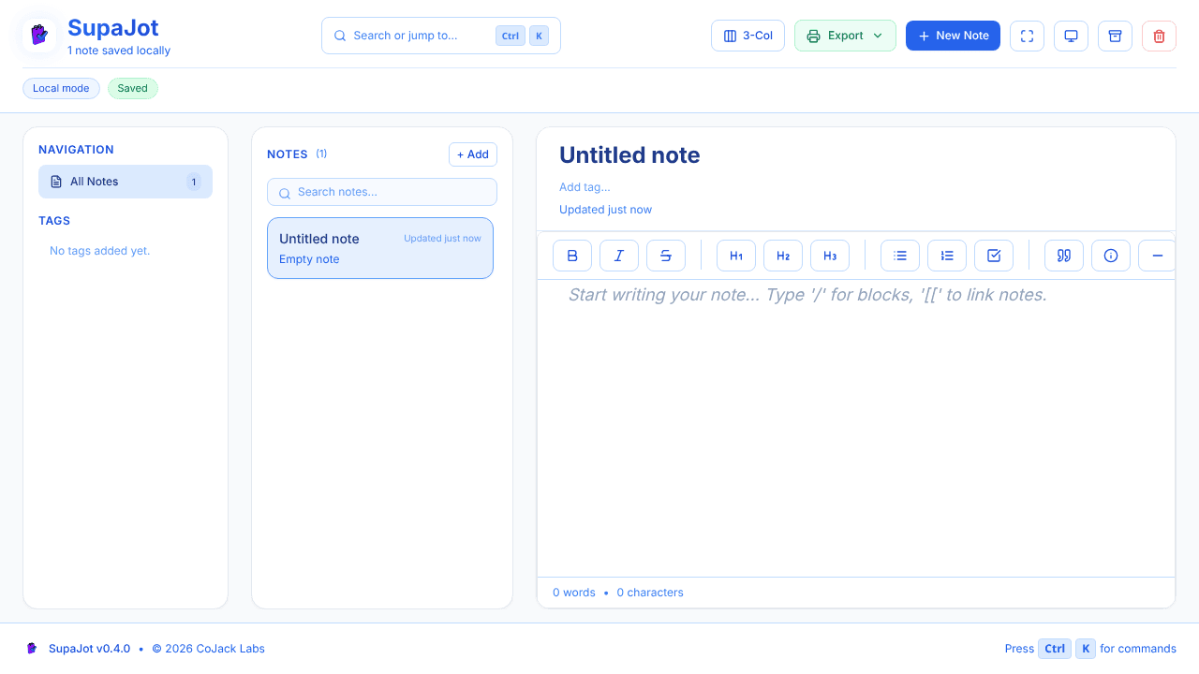The image size is (1199, 674).
Task: Insert a bulleted list
Action: point(900,256)
